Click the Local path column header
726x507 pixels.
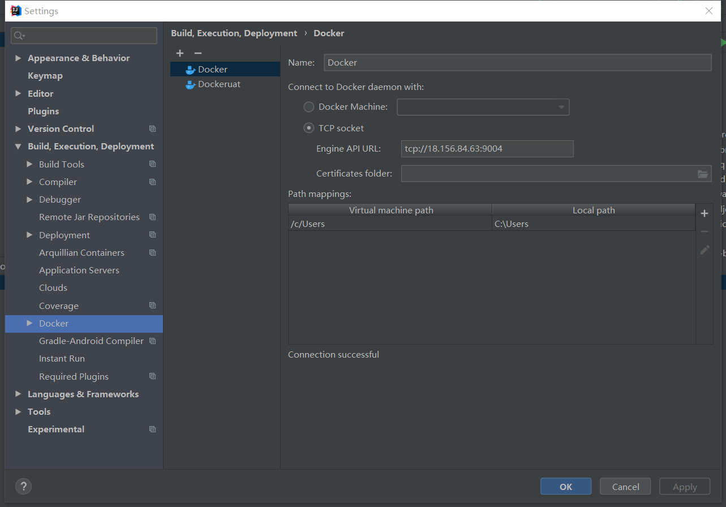click(x=594, y=210)
